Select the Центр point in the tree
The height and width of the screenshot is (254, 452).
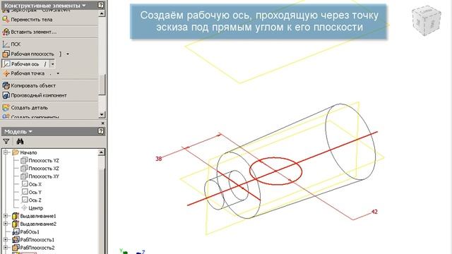[x=32, y=208]
